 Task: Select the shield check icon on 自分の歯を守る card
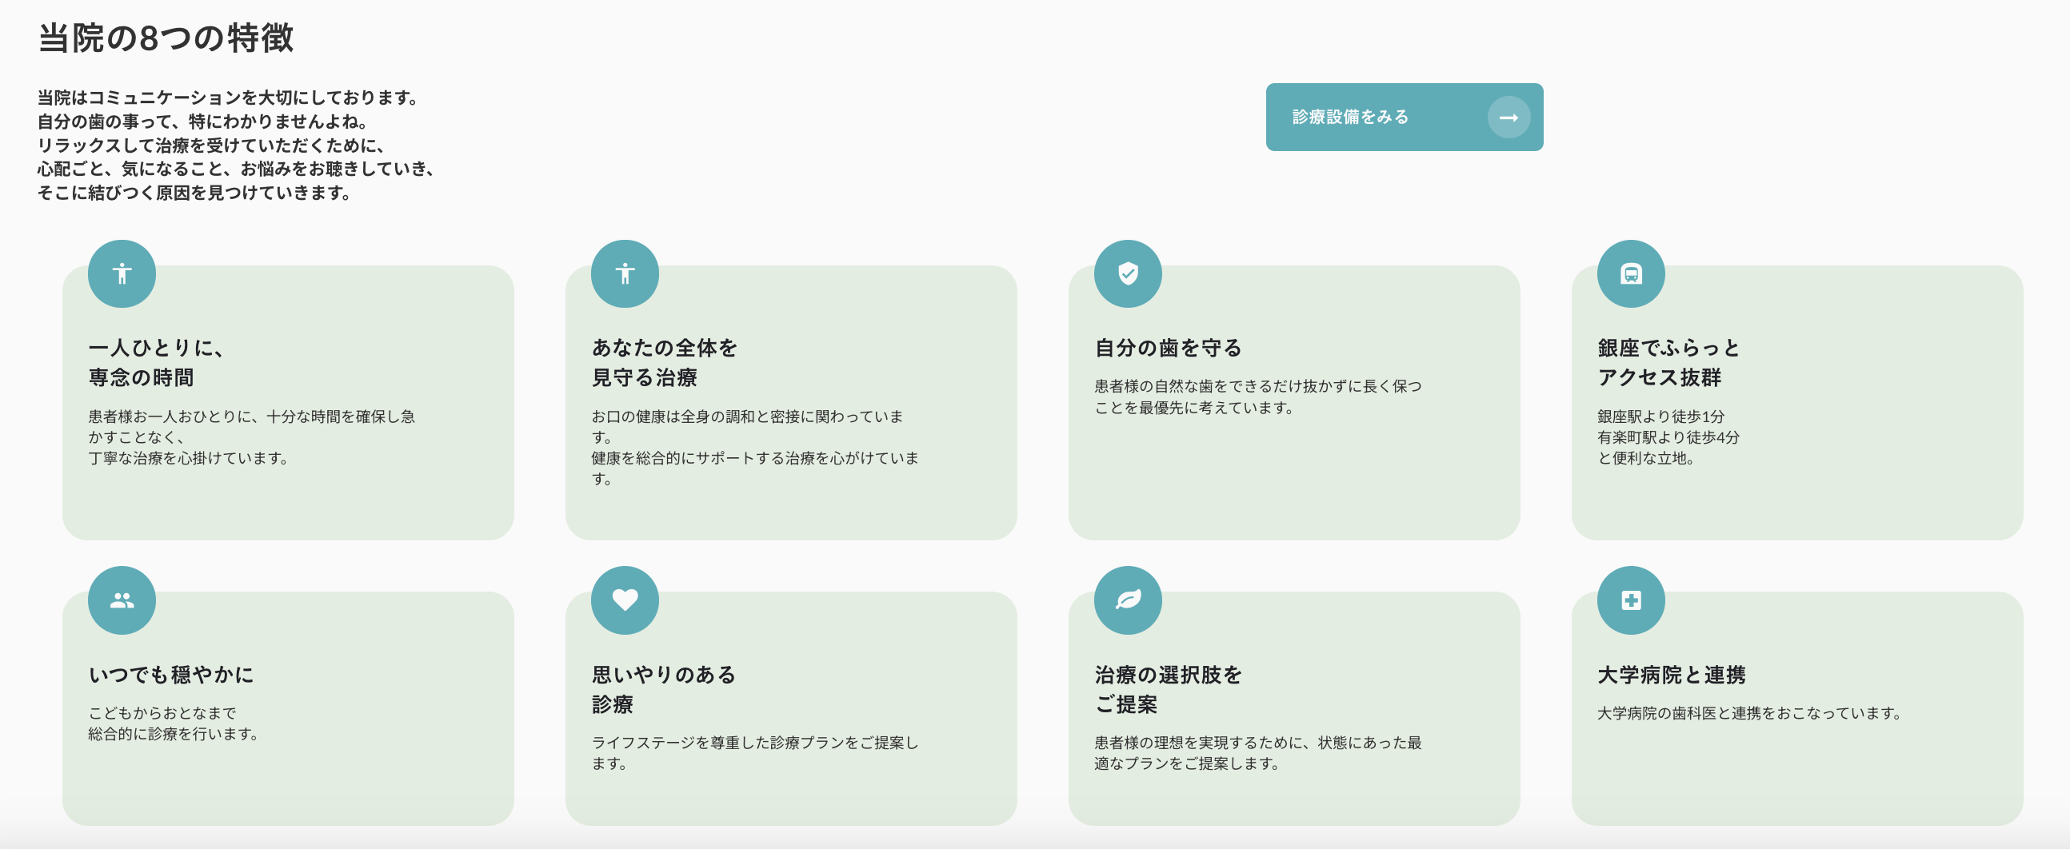pos(1128,273)
